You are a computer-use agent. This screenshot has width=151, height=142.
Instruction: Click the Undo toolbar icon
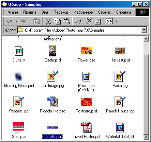click(78, 21)
